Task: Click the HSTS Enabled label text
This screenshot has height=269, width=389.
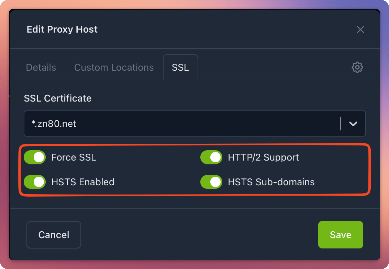Action: pos(83,182)
